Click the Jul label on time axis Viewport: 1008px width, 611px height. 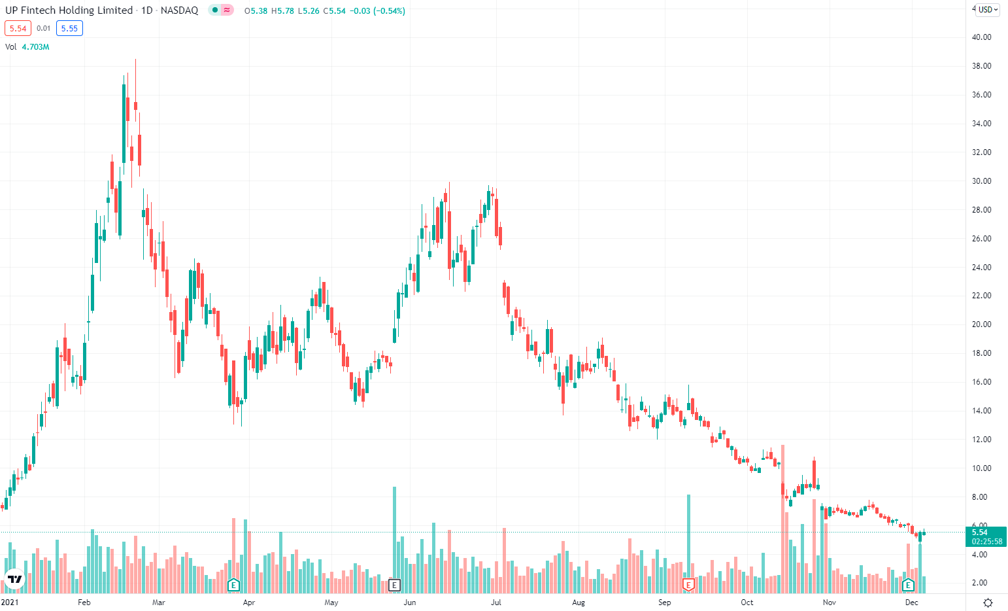[496, 602]
